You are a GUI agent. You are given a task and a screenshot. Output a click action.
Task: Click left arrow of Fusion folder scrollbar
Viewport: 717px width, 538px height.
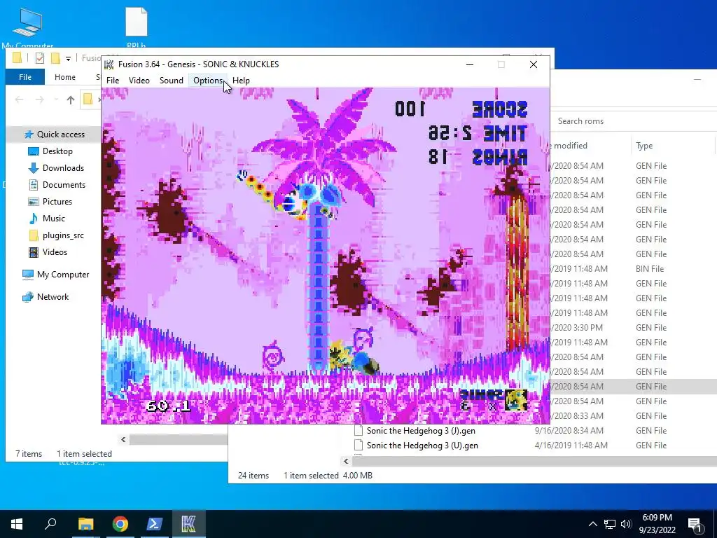(x=123, y=440)
